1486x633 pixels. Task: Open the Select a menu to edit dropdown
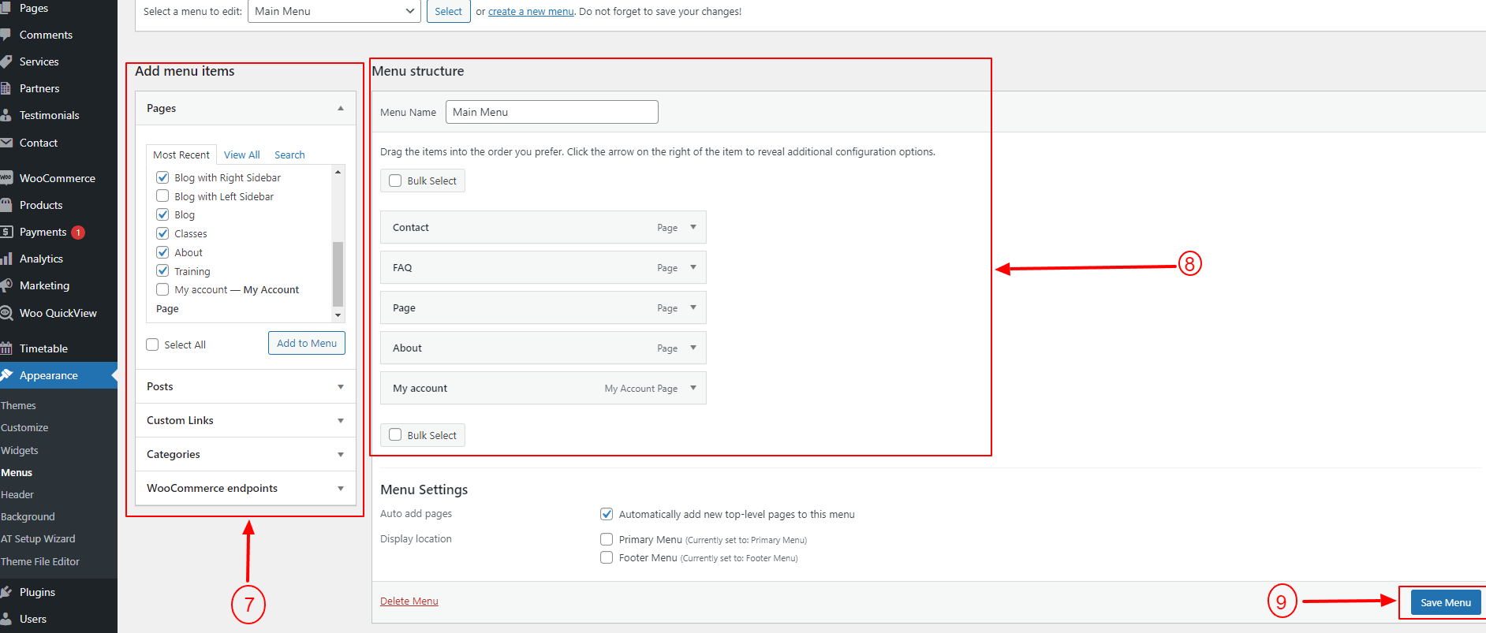tap(334, 11)
